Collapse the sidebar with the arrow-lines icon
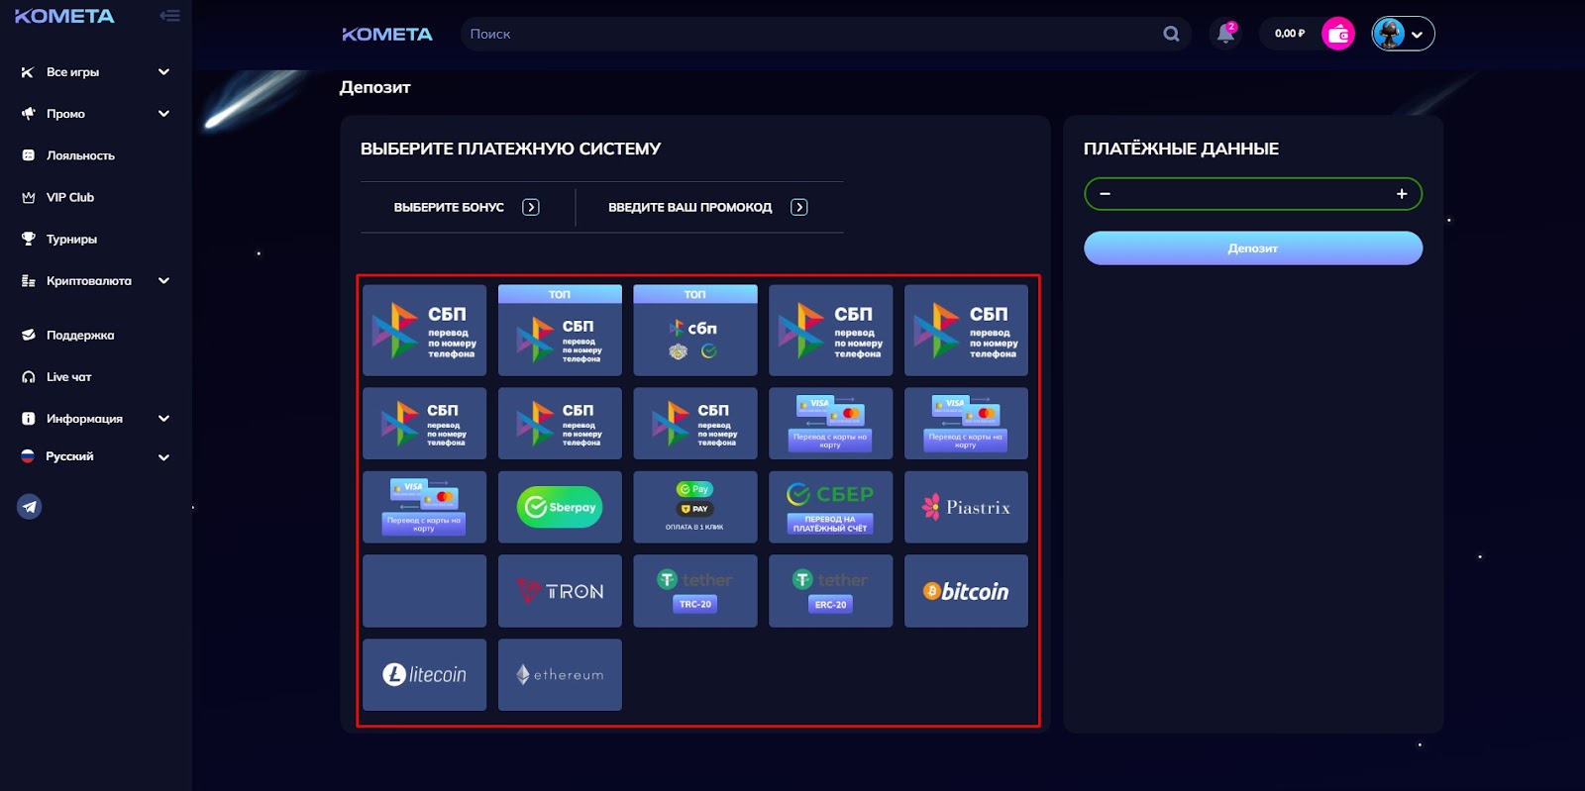1585x791 pixels. pyautogui.click(x=170, y=16)
